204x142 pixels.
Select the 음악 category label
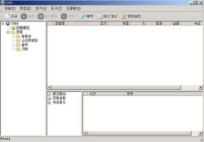(25, 45)
